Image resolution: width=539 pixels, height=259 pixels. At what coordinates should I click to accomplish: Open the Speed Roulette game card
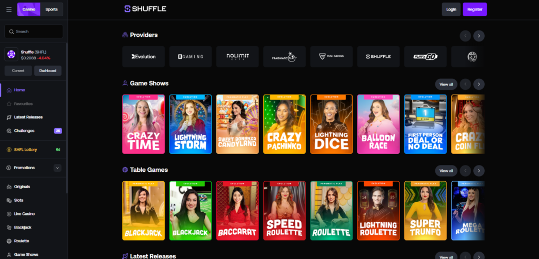284,211
